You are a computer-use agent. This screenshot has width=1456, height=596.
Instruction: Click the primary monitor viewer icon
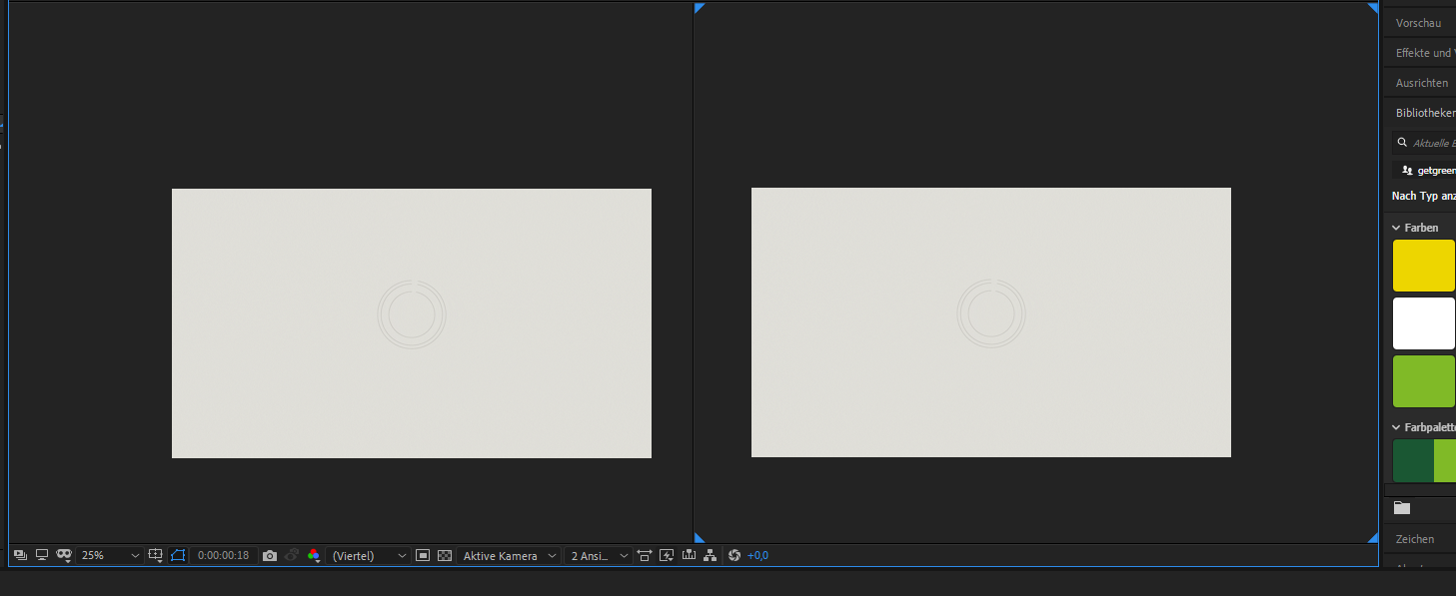coord(42,555)
